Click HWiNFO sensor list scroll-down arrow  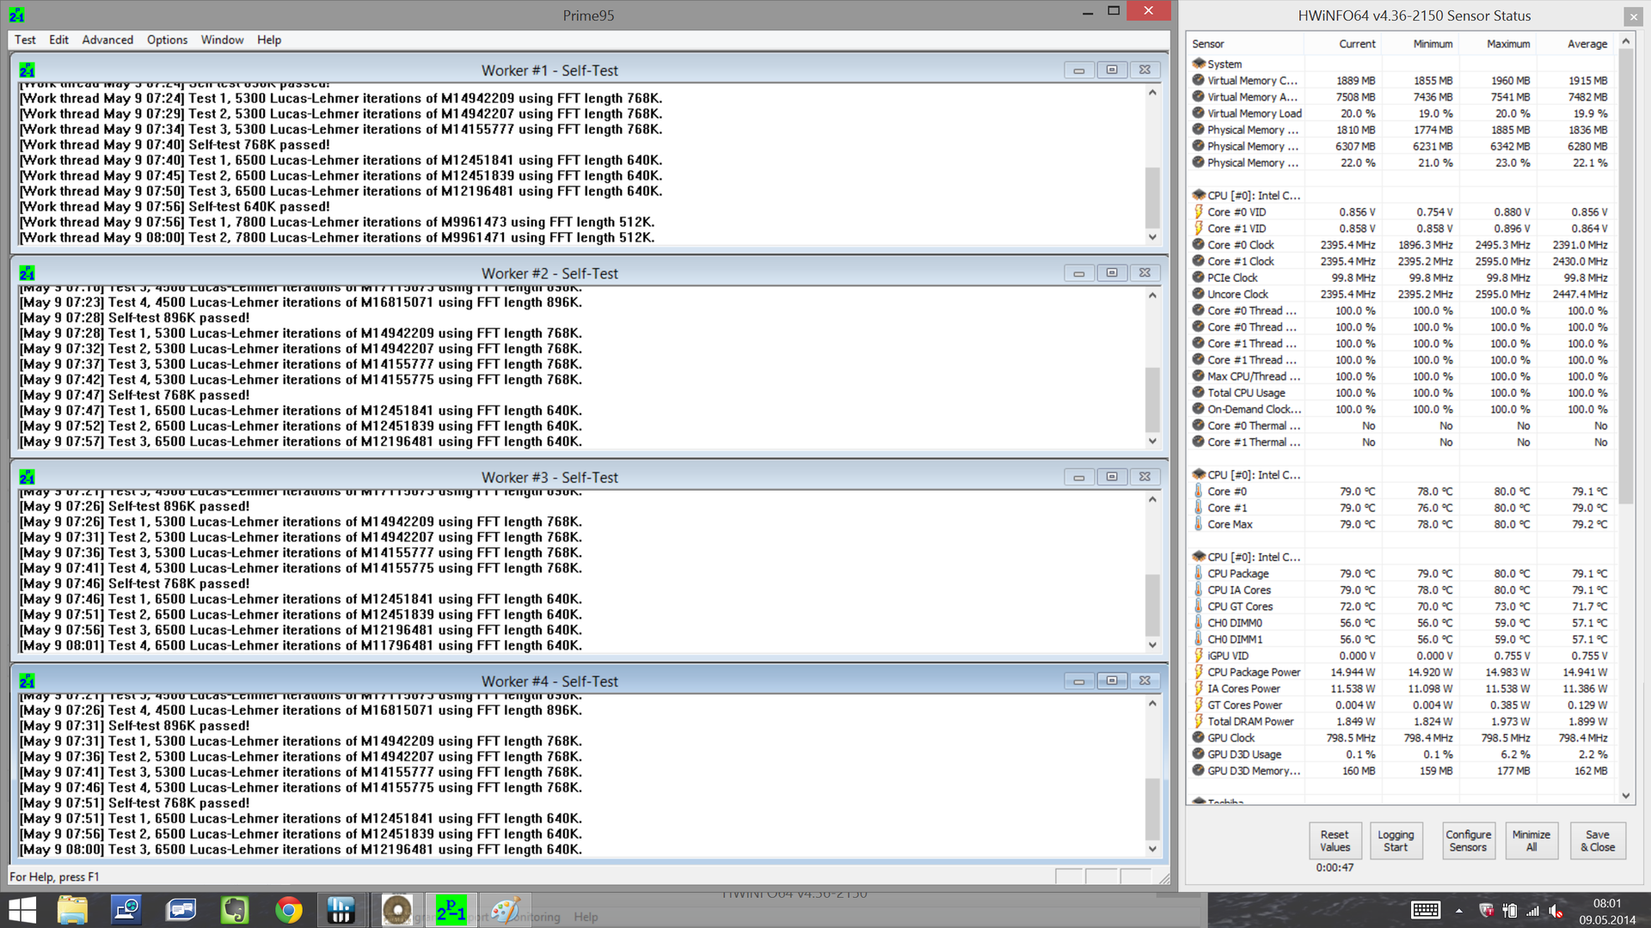[1625, 796]
